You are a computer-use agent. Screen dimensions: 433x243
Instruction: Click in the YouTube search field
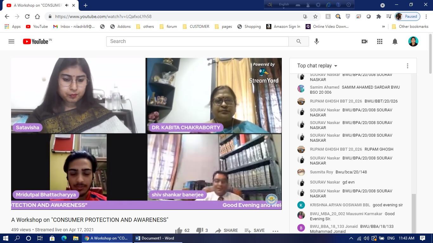197,41
